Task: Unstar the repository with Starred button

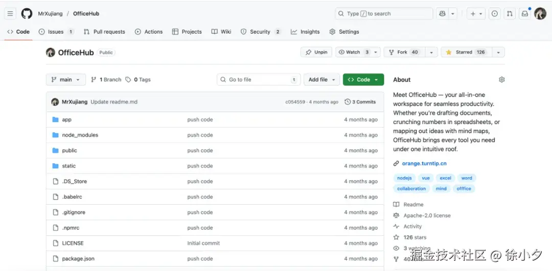Action: coord(466,52)
